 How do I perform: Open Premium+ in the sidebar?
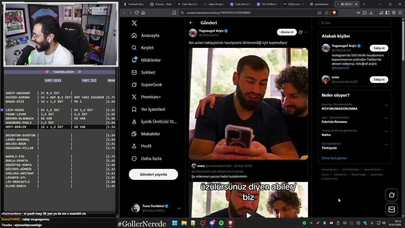[x=146, y=97]
